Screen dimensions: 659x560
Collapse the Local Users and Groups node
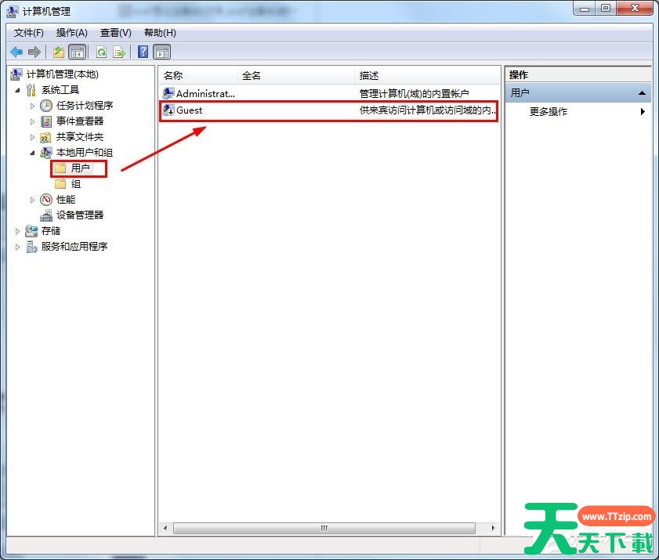[x=32, y=153]
